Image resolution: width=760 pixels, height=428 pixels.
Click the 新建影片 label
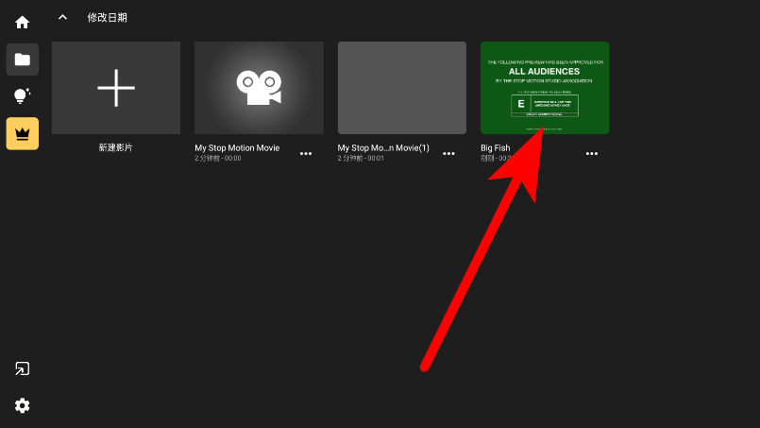[x=115, y=148]
